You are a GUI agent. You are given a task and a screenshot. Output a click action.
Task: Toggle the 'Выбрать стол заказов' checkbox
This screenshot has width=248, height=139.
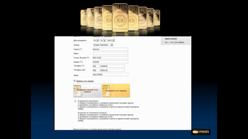74,81
